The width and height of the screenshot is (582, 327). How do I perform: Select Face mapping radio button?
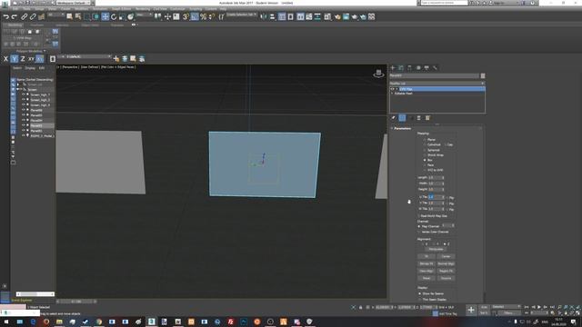tap(425, 165)
